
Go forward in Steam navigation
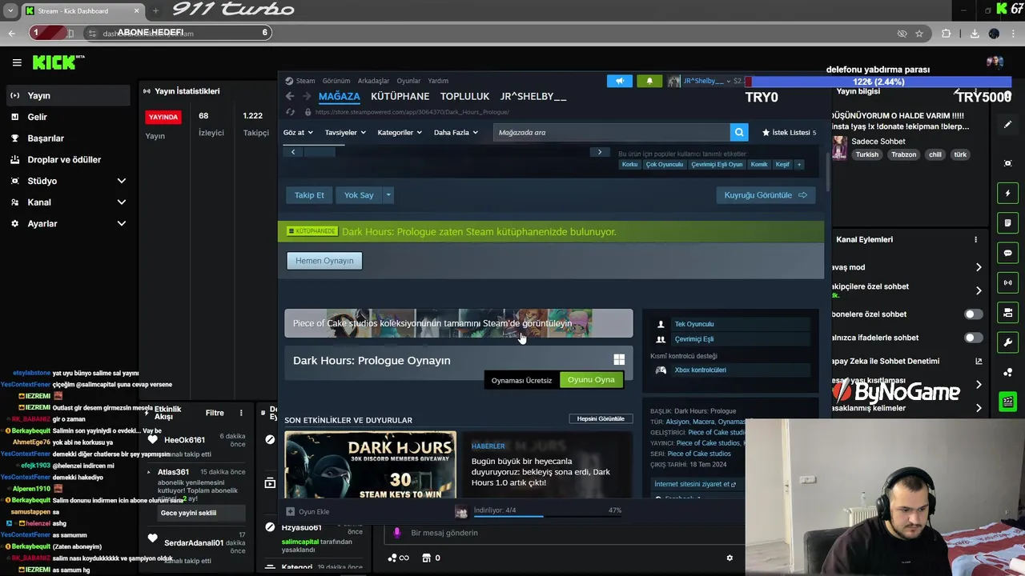[x=307, y=96]
